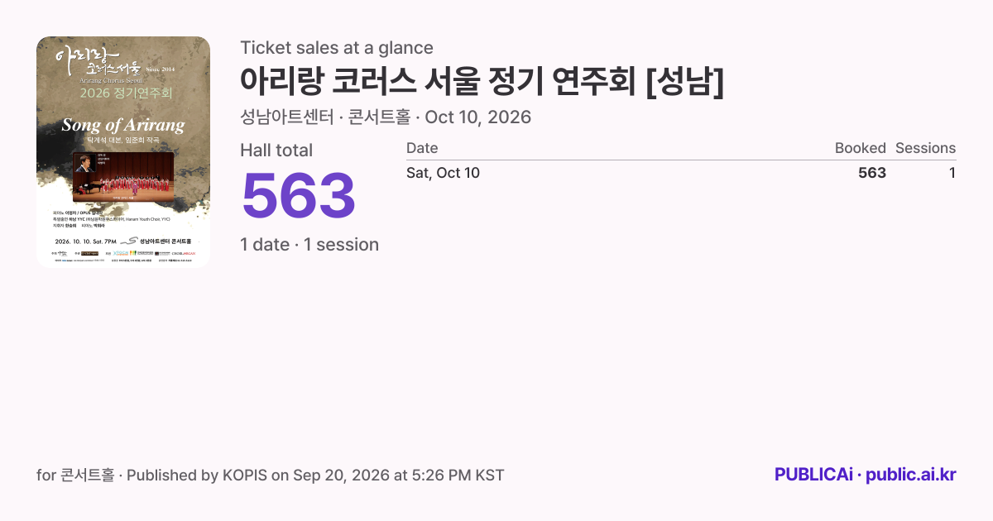Viewport: 993px width, 521px height.
Task: Click the 1 date · 1 session summary
Action: [x=309, y=245]
